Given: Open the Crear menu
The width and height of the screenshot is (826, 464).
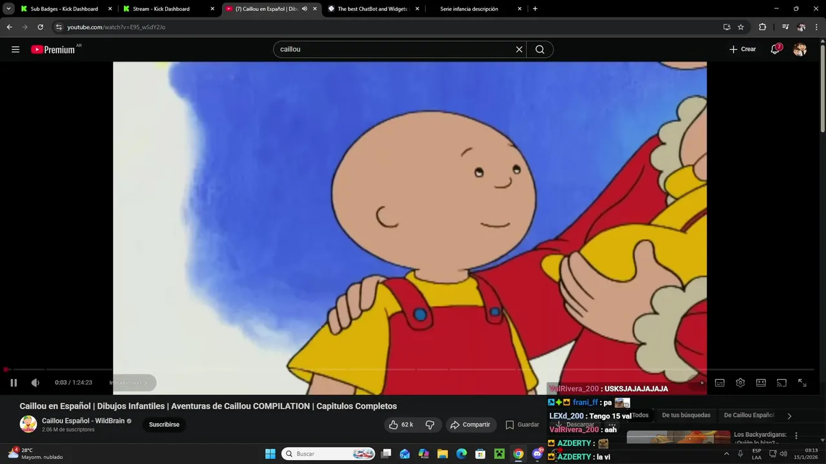Looking at the screenshot, I should 743,50.
